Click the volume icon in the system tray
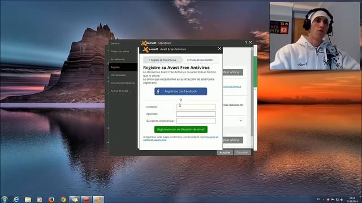Screen dimensions: 362x203 pos(342,200)
